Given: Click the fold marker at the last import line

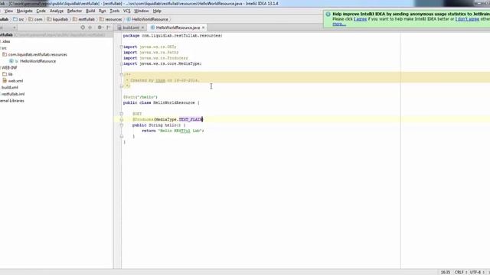Looking at the screenshot, I should [x=121, y=63].
